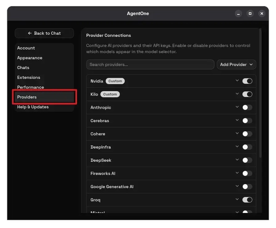Screen dimensions: 276x228
Task: Minimize the AgentOne window
Action: pos(238,13)
